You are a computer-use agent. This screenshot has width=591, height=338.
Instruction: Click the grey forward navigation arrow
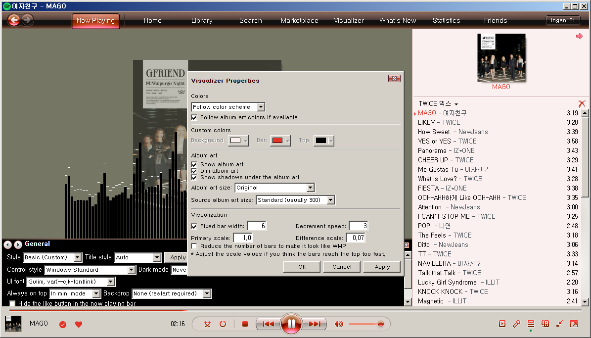coord(27,20)
